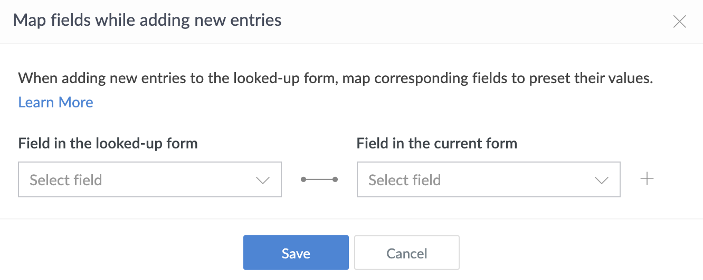This screenshot has height=280, width=703.
Task: Open the looked-up form field dropdown
Action: pyautogui.click(x=149, y=179)
